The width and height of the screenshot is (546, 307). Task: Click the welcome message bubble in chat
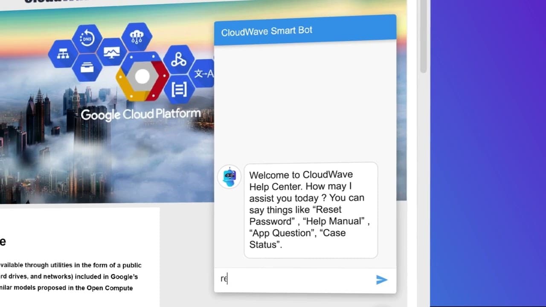pyautogui.click(x=311, y=210)
